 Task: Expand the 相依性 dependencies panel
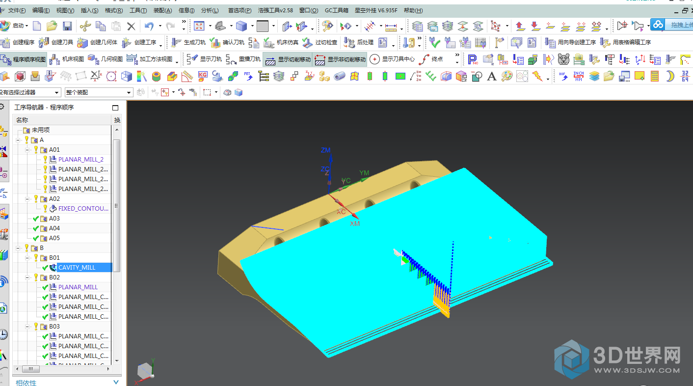point(116,382)
